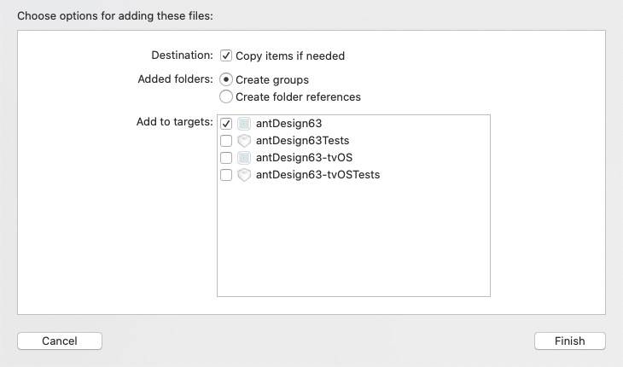The height and width of the screenshot is (367, 623).
Task: Click the 'Create folder references' label text
Action: point(298,96)
